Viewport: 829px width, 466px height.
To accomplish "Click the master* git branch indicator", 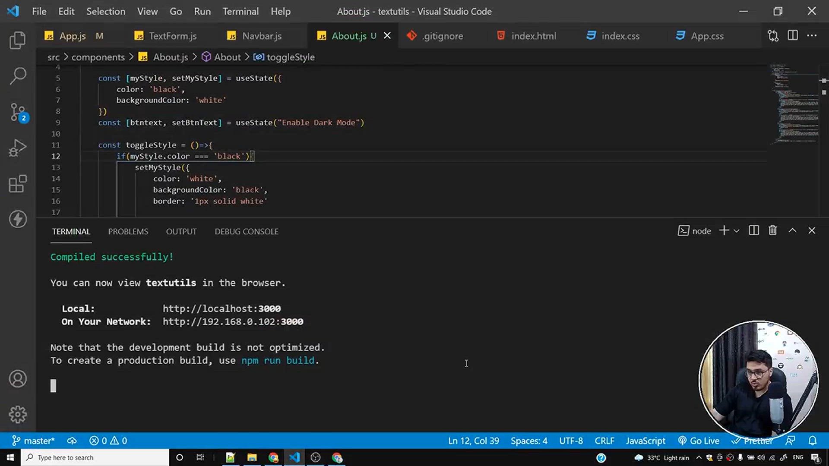I will [33, 441].
